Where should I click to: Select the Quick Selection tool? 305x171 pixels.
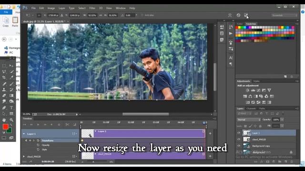(x=11, y=72)
